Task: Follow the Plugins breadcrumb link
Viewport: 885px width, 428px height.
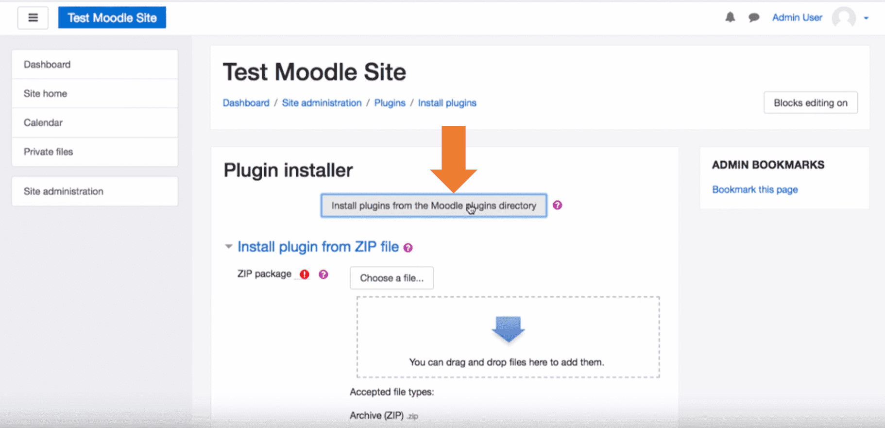Action: 390,103
